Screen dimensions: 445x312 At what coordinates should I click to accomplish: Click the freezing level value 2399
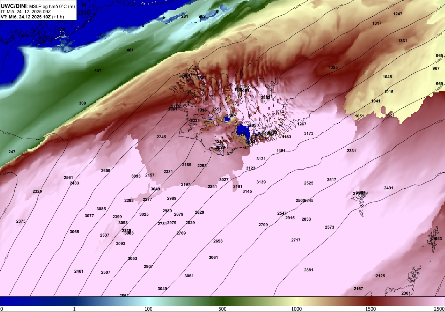pos(117,217)
